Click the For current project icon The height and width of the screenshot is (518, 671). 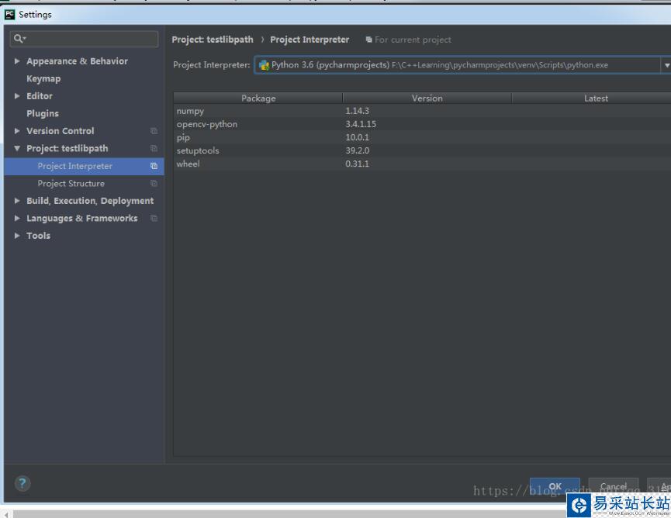coord(369,40)
